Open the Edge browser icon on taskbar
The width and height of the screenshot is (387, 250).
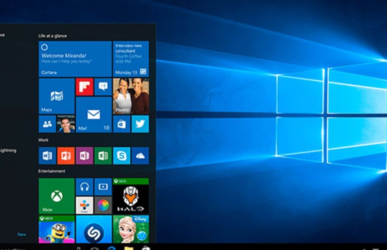click(112, 248)
